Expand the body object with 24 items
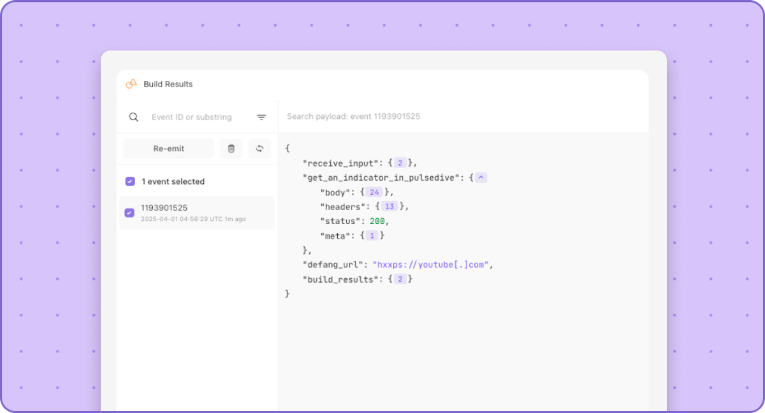 tap(374, 192)
